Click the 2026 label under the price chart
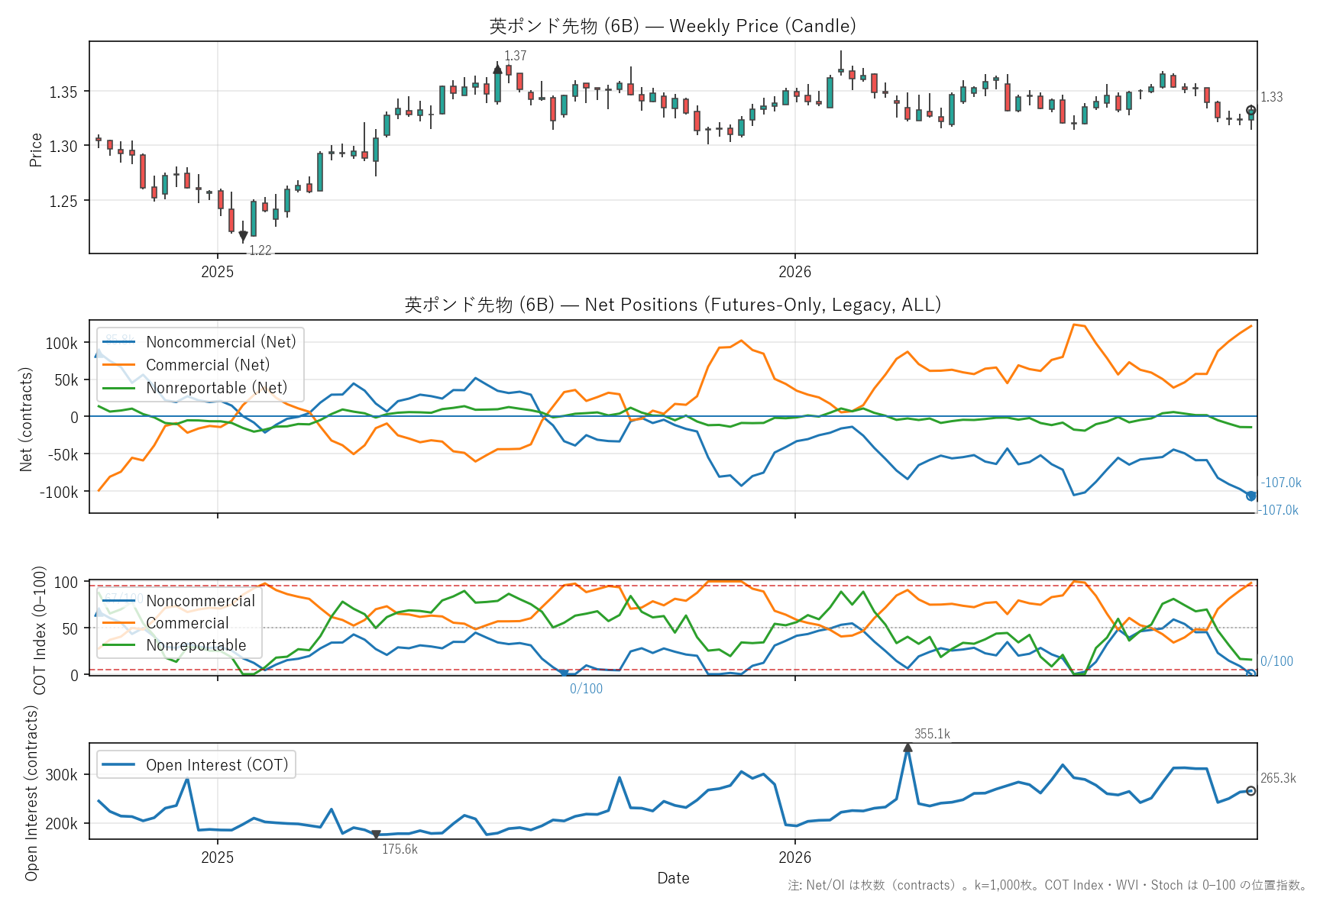1320x901 pixels. click(794, 272)
